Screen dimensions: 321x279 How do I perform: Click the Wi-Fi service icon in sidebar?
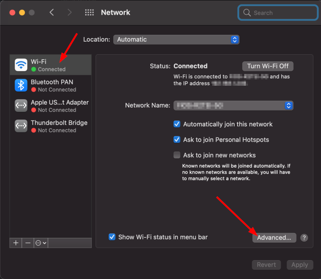click(21, 65)
